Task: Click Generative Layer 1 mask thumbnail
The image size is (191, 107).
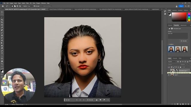Action: [x=177, y=71]
